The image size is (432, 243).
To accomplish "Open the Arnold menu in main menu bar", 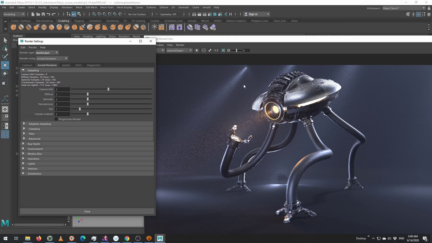I will pyautogui.click(x=206, y=7).
